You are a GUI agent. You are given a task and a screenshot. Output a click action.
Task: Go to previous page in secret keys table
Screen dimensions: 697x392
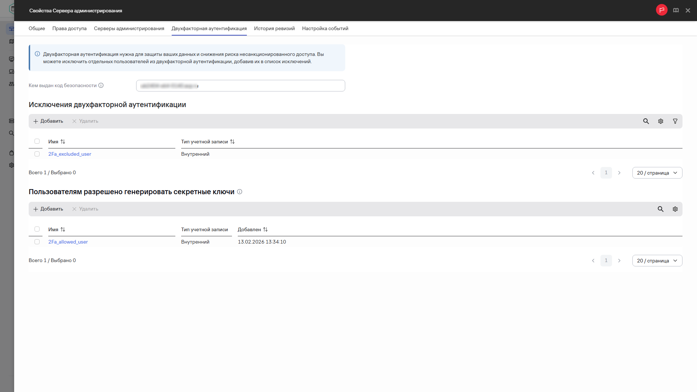coord(593,261)
